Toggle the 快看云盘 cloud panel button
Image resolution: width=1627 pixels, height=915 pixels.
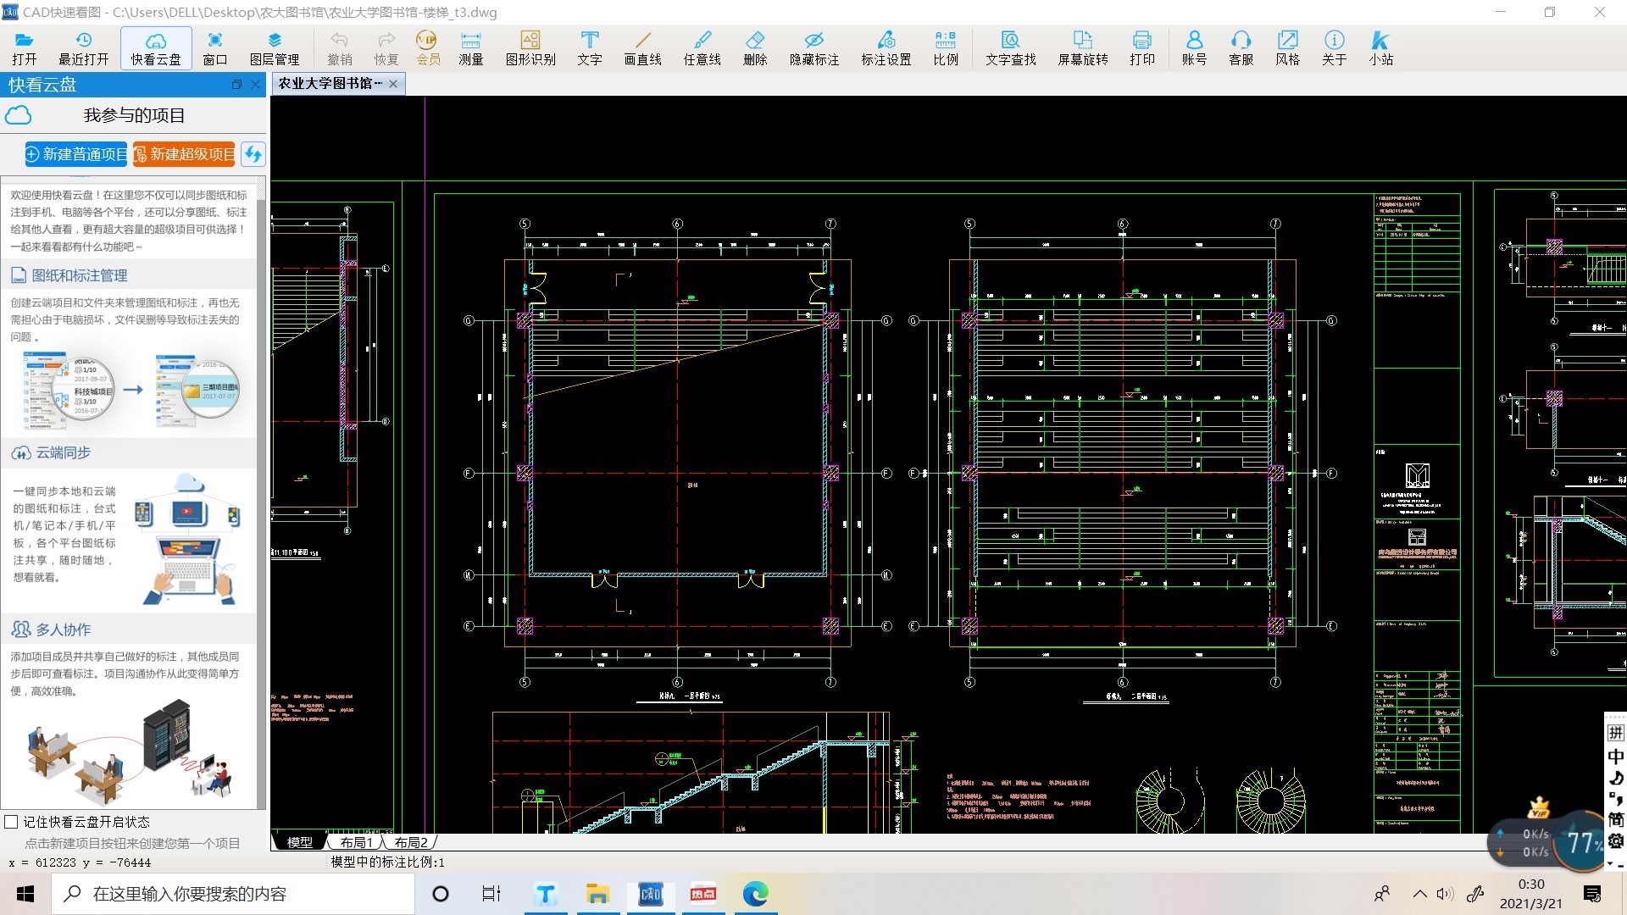156,48
